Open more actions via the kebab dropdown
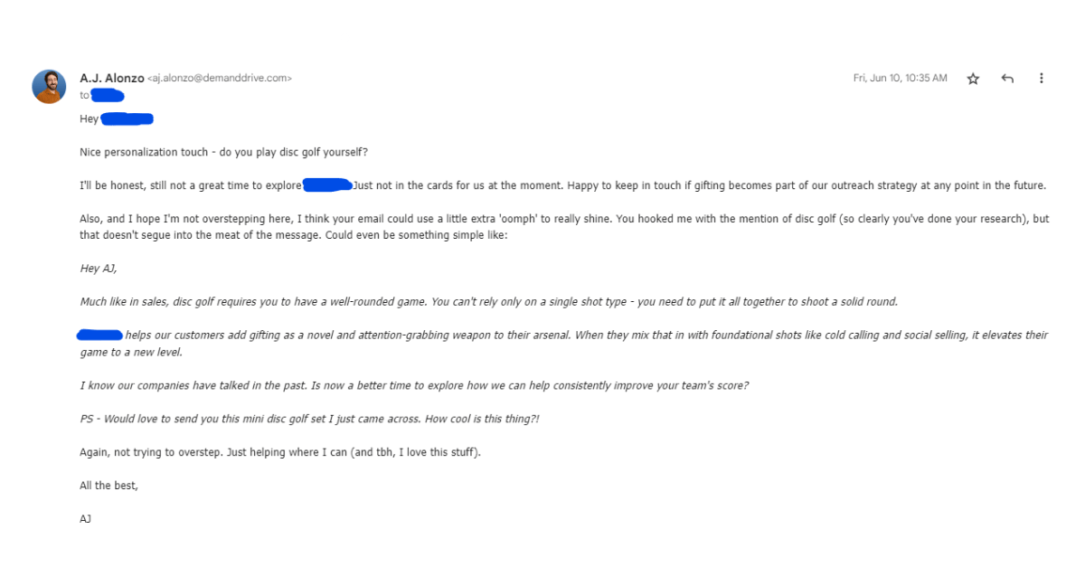 1042,79
